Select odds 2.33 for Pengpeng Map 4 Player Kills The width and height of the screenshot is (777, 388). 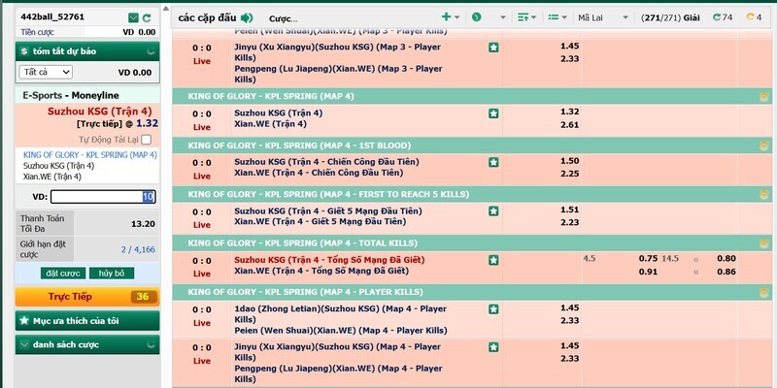click(x=569, y=359)
